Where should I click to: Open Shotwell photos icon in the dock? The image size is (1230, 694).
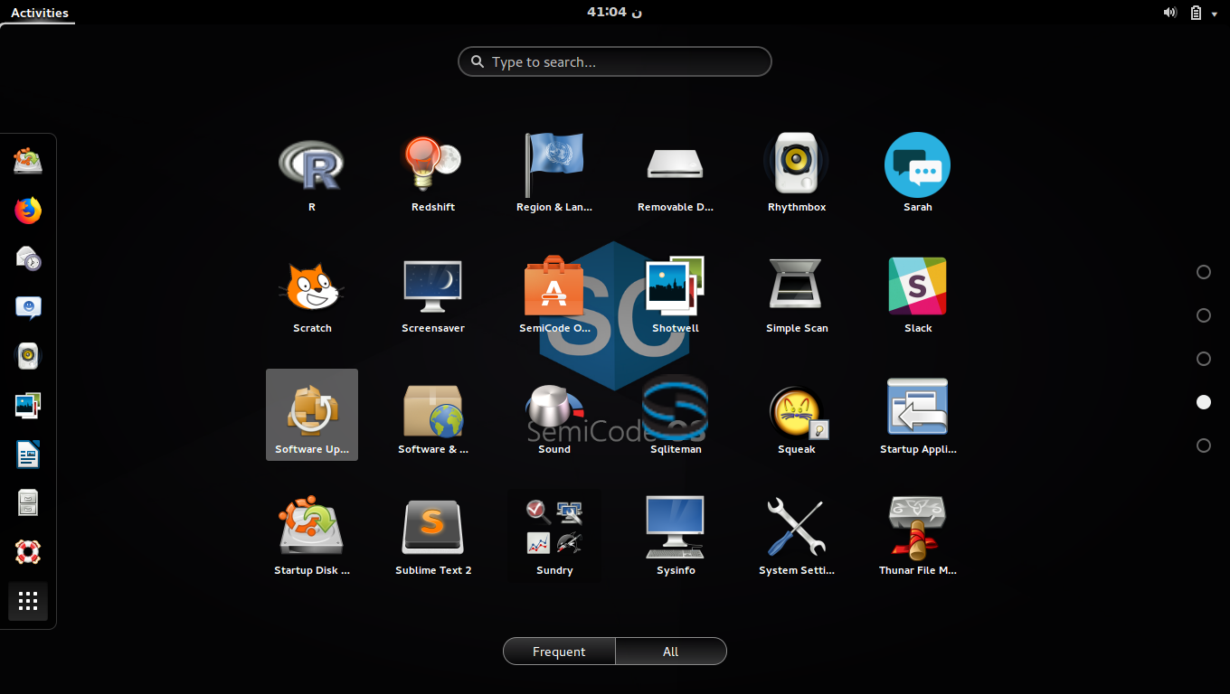coord(28,406)
